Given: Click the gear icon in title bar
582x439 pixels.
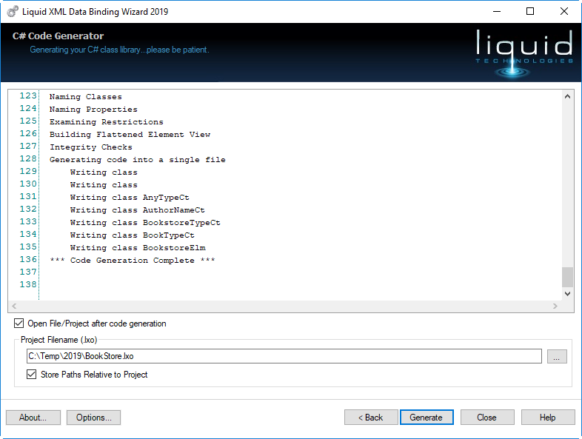Looking at the screenshot, I should (x=13, y=11).
